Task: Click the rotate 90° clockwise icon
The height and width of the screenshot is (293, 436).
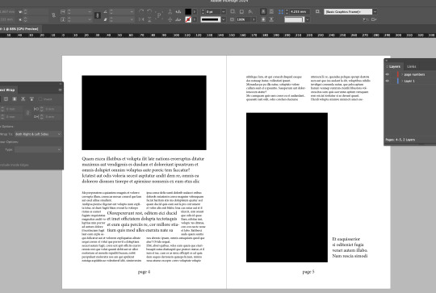Action: 141,11
